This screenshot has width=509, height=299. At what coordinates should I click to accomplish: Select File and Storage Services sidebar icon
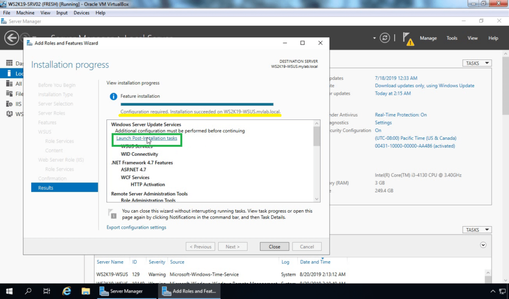pyautogui.click(x=9, y=94)
